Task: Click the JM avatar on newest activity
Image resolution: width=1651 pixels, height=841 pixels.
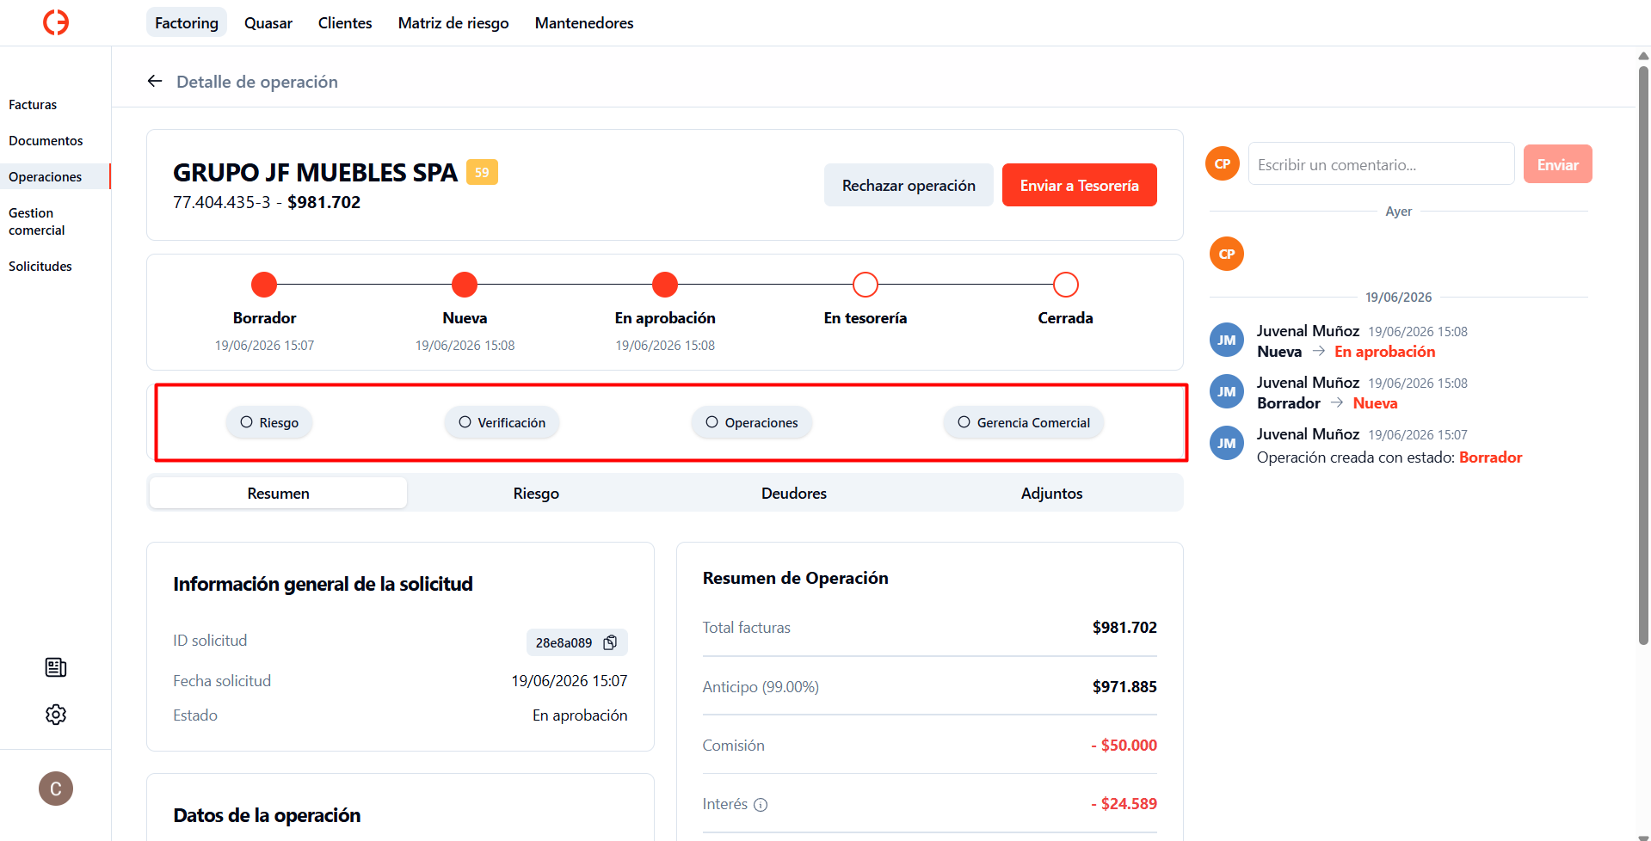Action: 1227,340
